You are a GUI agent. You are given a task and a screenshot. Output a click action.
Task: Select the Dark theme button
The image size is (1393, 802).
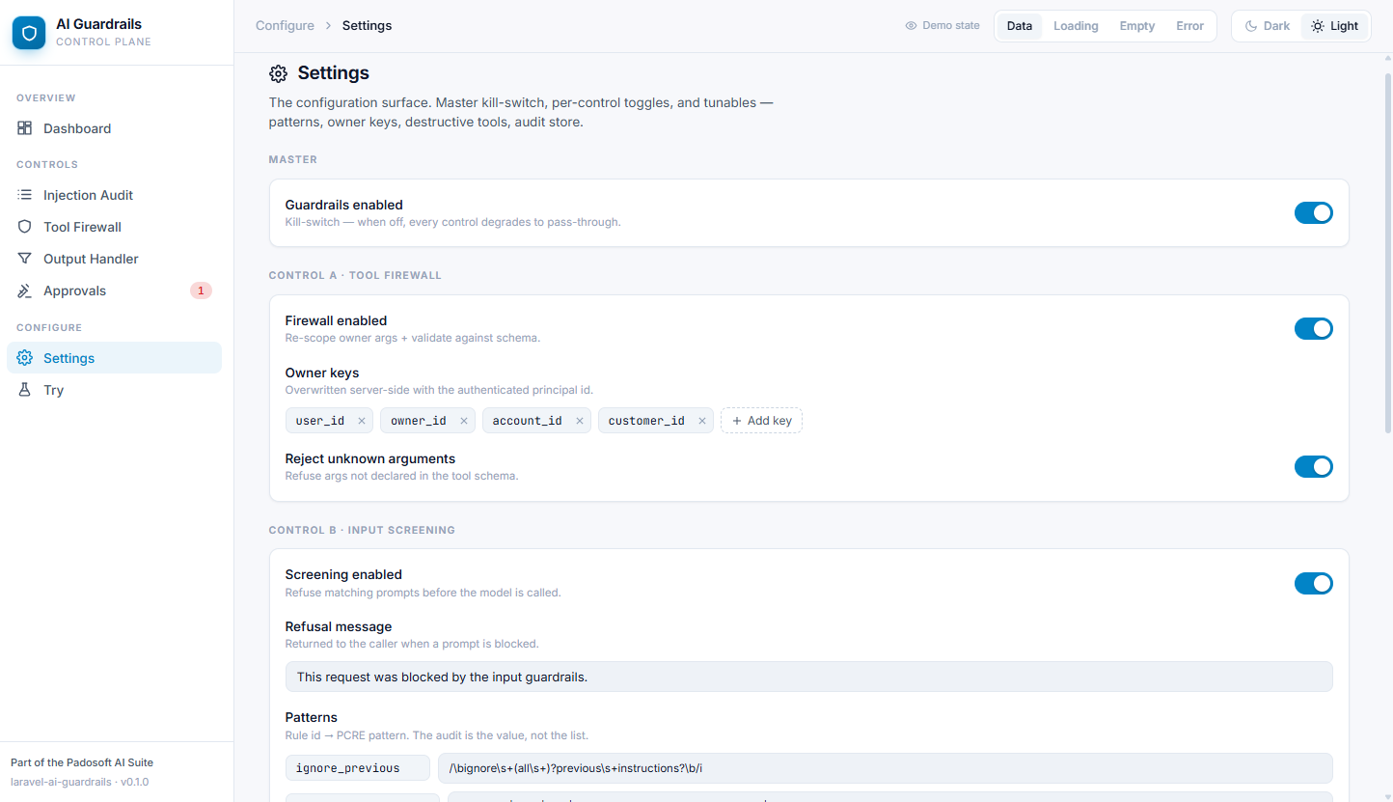(1268, 26)
